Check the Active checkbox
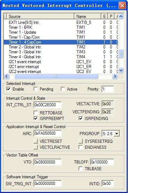This screenshot has height=193, width=164. pyautogui.click(x=63, y=89)
